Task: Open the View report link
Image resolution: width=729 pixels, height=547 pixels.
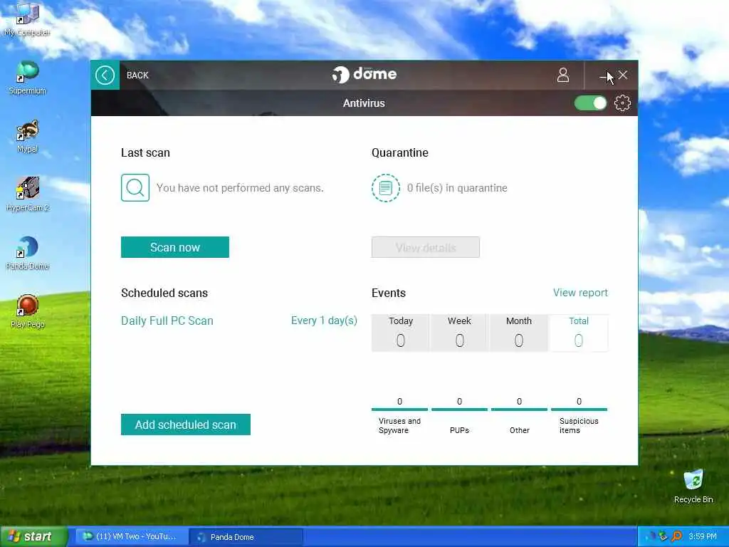Action: (580, 293)
